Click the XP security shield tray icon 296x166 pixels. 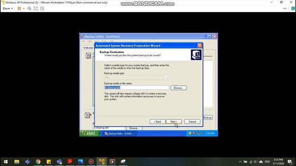pyautogui.click(x=190, y=133)
